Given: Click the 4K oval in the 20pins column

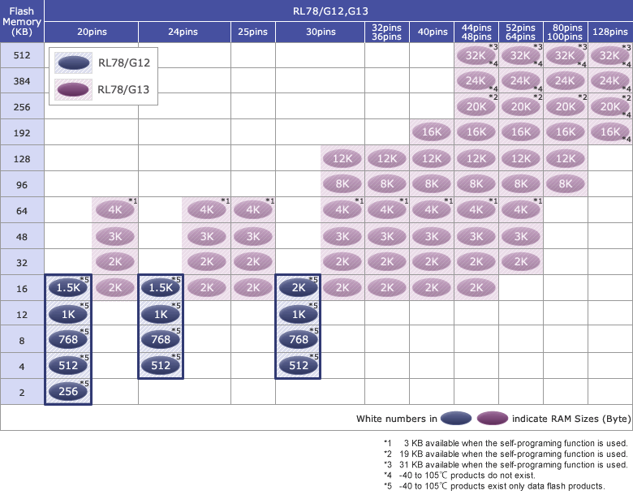Looking at the screenshot, I should 115,209.
